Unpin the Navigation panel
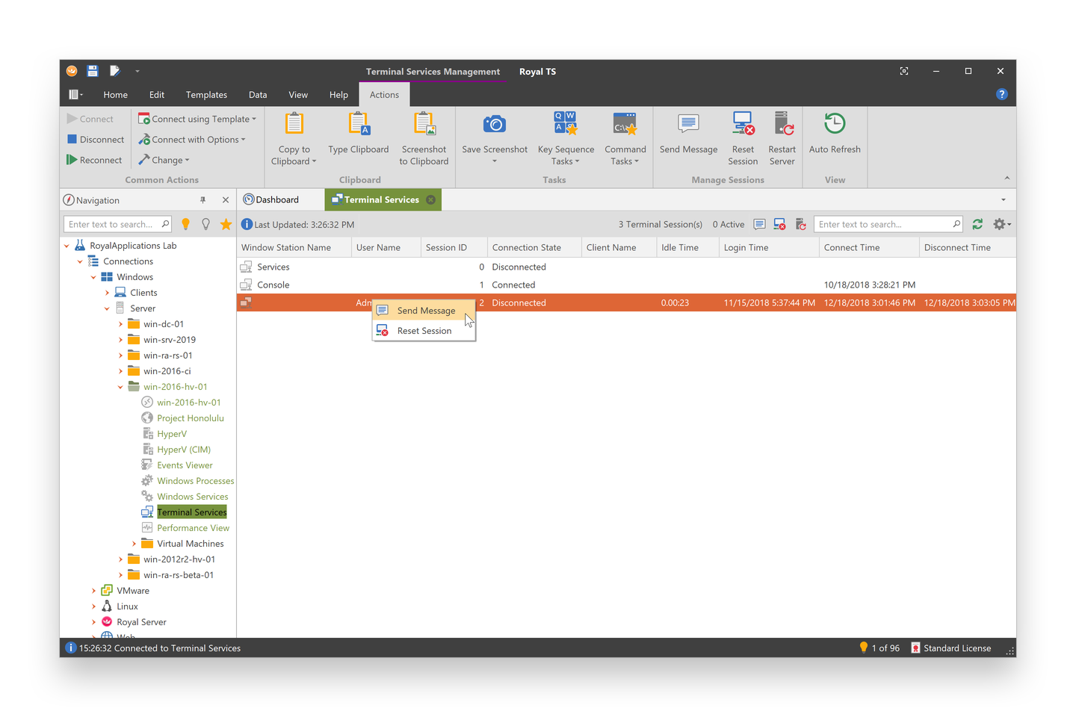 click(x=202, y=199)
